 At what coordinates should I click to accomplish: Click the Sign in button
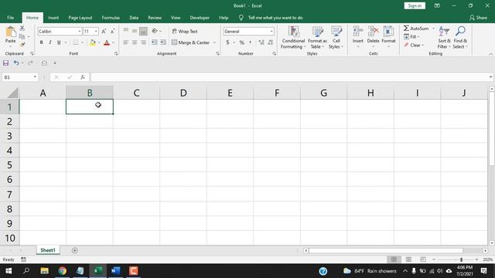[415, 5]
